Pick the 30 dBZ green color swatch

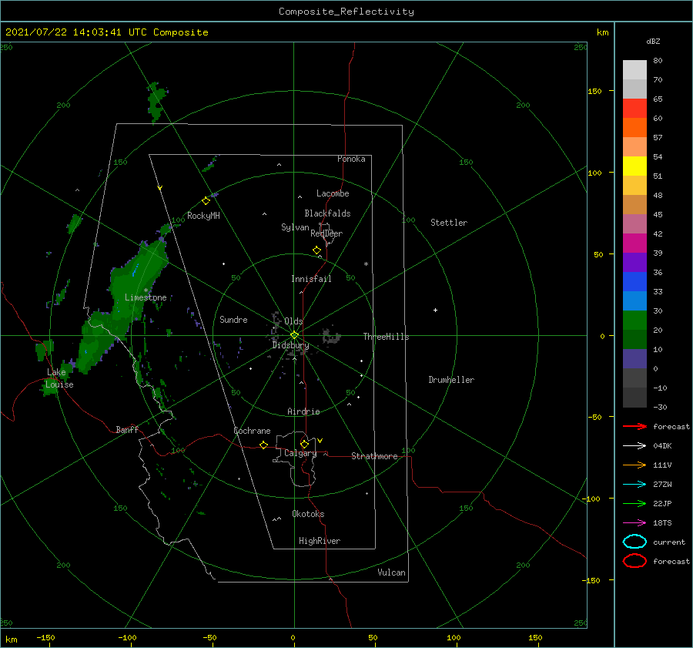tap(634, 321)
